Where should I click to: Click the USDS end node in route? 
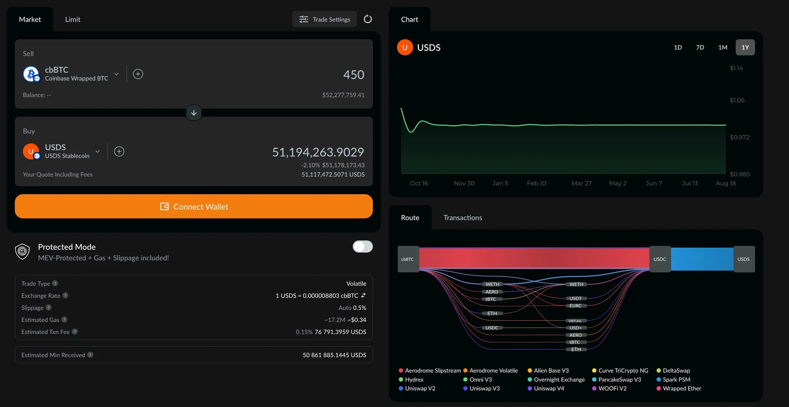point(744,259)
